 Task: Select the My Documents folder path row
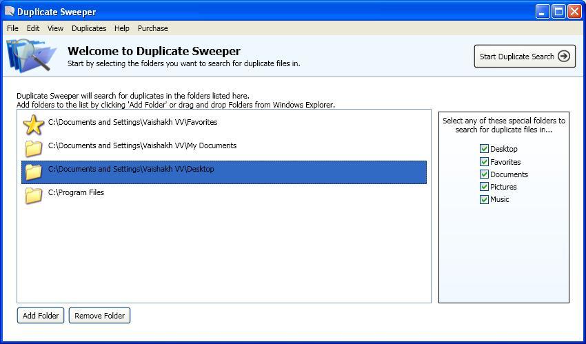224,149
